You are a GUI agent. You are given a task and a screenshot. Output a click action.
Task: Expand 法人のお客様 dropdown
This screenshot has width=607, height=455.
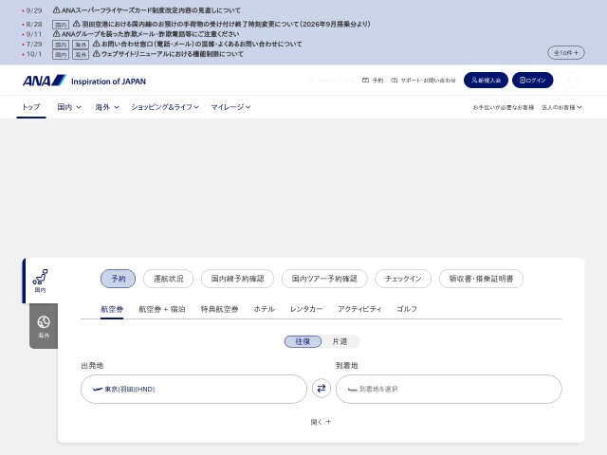pyautogui.click(x=561, y=107)
